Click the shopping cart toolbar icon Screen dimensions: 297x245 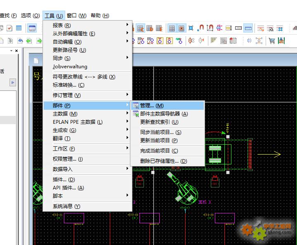pyautogui.click(x=271, y=41)
